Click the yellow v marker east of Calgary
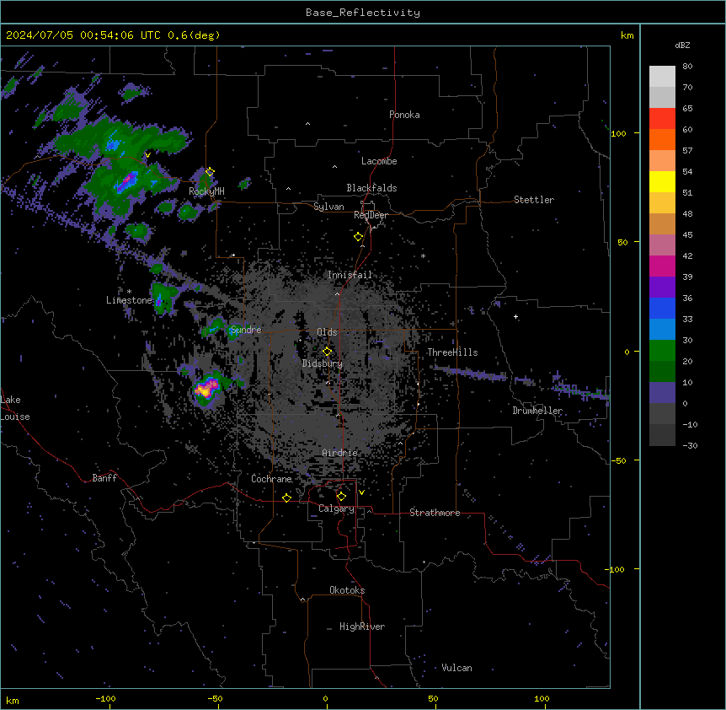The height and width of the screenshot is (710, 726). coord(361,492)
